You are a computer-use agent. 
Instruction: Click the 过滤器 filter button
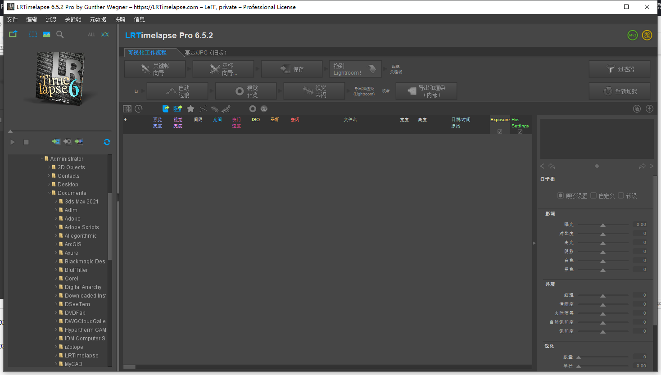point(620,69)
